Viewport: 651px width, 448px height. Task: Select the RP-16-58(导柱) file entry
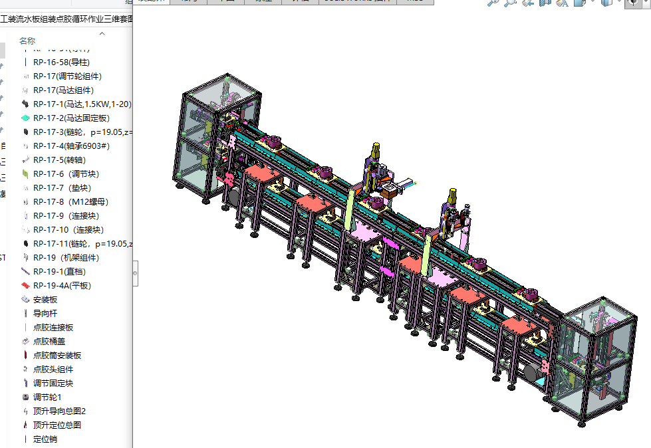click(61, 62)
